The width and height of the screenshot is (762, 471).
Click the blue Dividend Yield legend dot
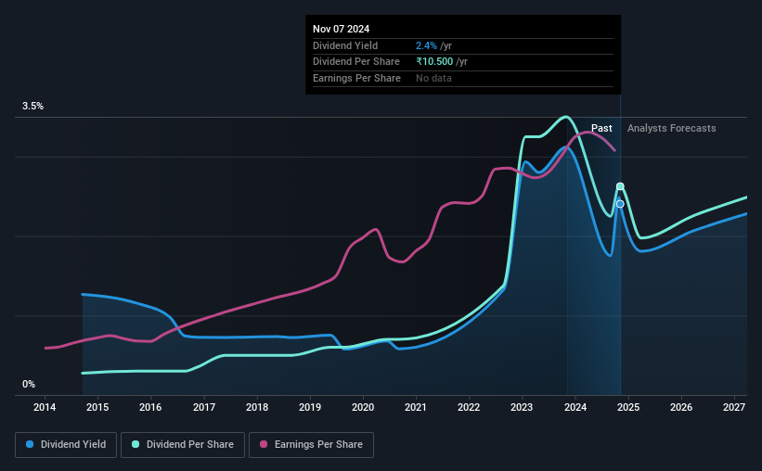pyautogui.click(x=30, y=444)
